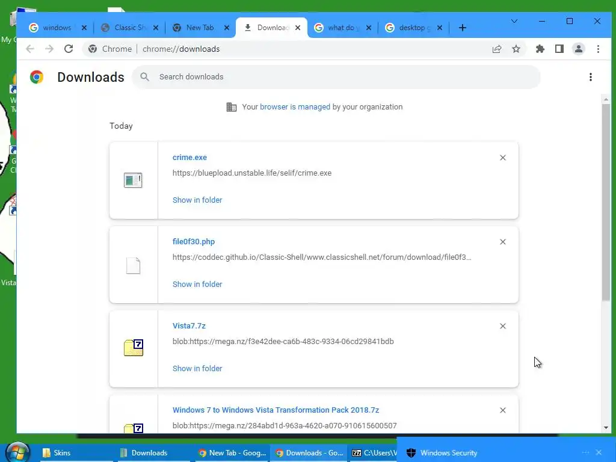
Task: Open a new tab with plus button
Action: point(463,28)
